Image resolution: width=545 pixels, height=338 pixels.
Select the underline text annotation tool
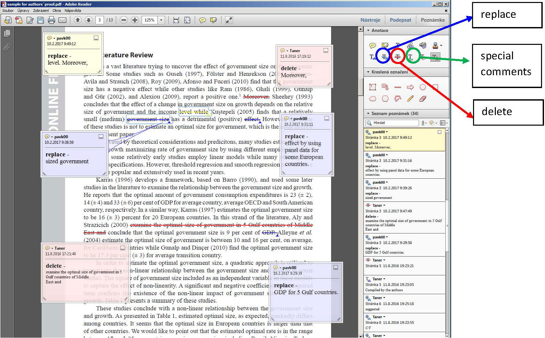point(410,57)
